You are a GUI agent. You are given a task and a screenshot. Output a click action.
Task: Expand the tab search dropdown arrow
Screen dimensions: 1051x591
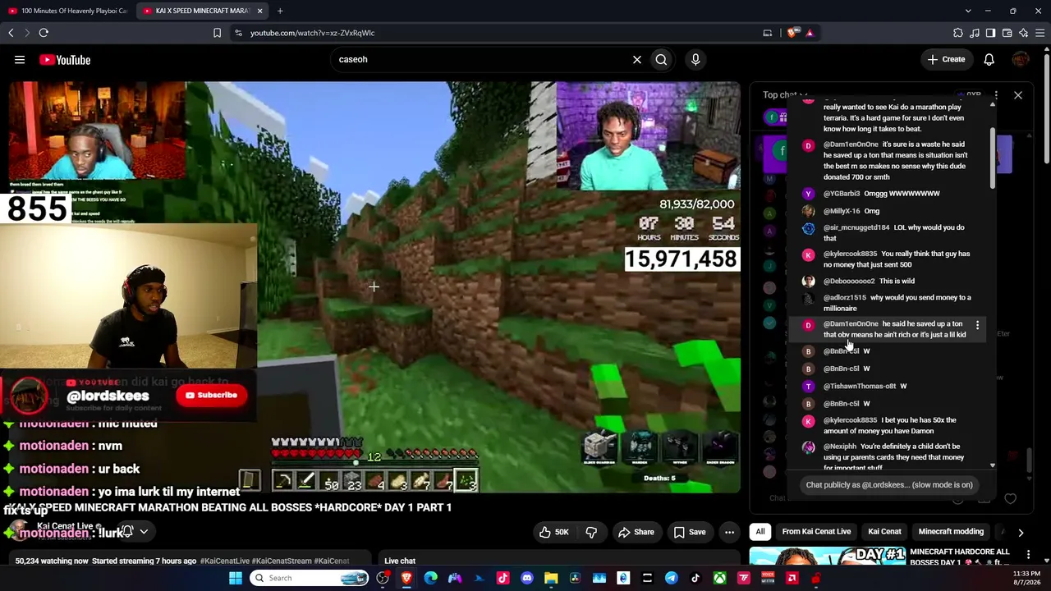968,11
